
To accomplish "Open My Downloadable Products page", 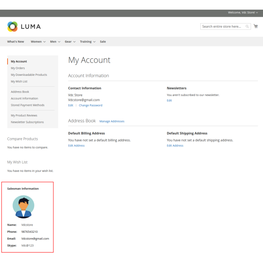I will click(29, 75).
